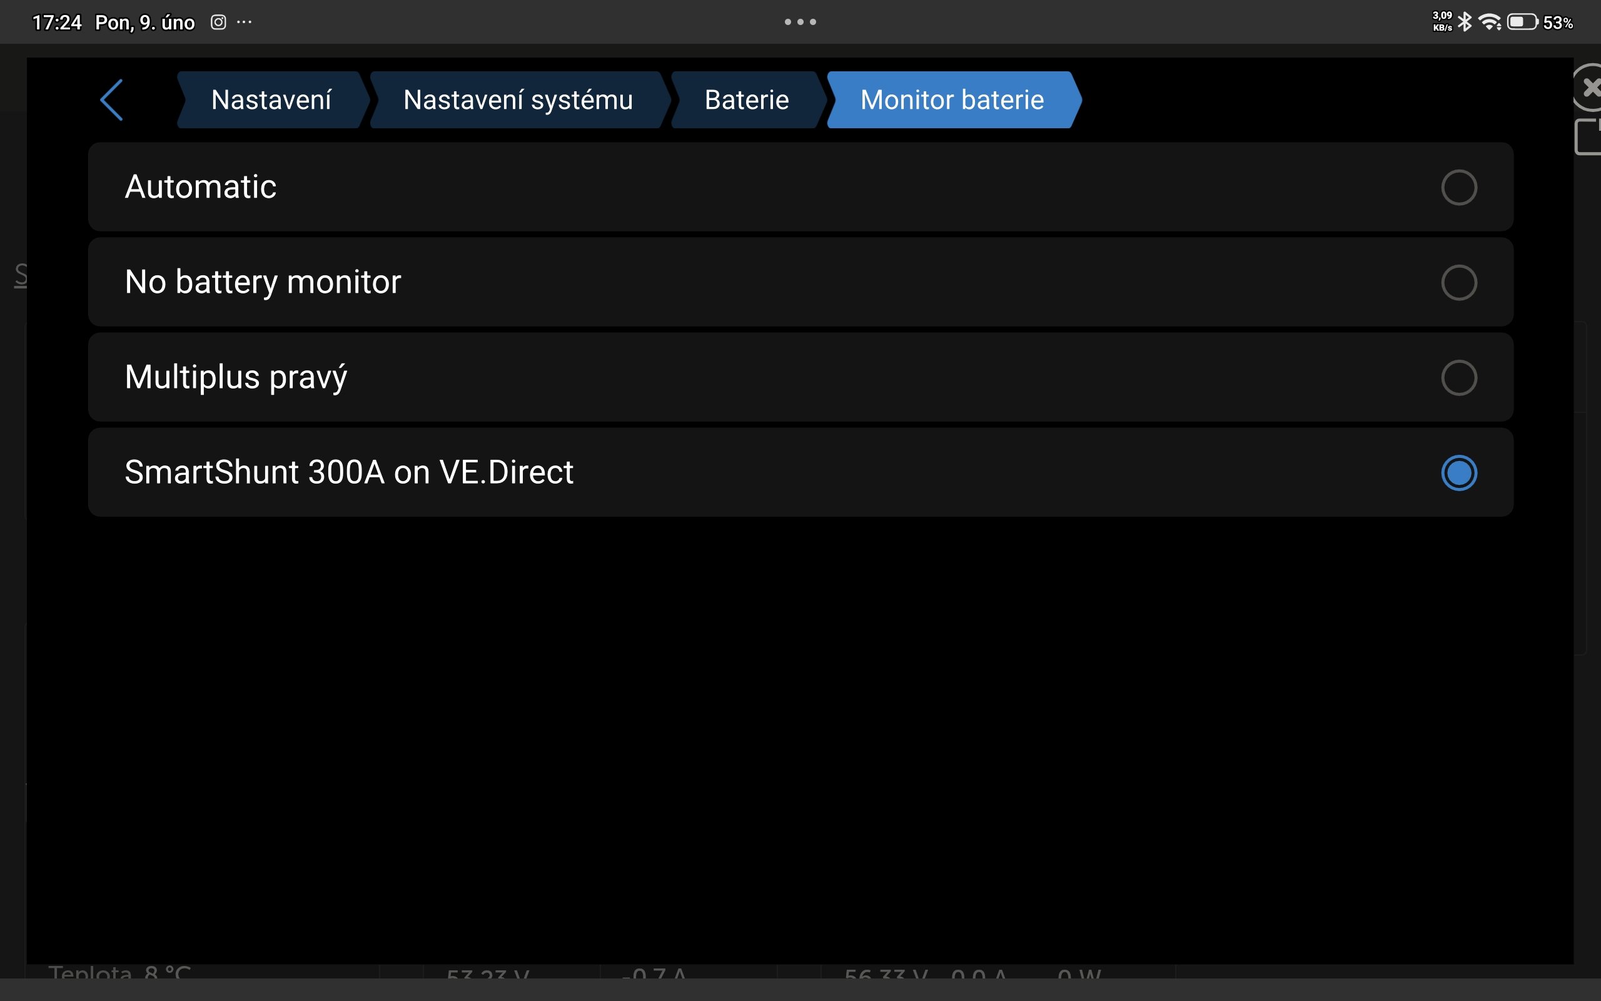
Task: Tap Bluetooth icon in status bar
Action: click(1465, 22)
